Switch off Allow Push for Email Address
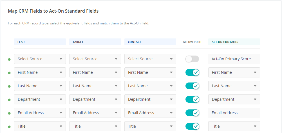 tap(192, 113)
